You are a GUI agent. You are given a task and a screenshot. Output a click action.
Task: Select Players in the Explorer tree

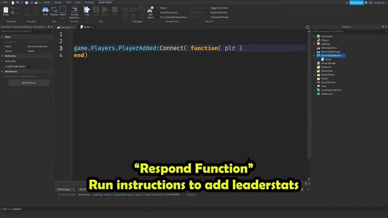pos(325,41)
